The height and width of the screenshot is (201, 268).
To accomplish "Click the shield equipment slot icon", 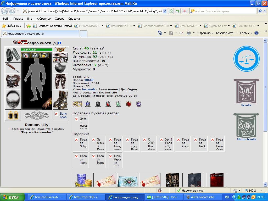I will (60, 68).
